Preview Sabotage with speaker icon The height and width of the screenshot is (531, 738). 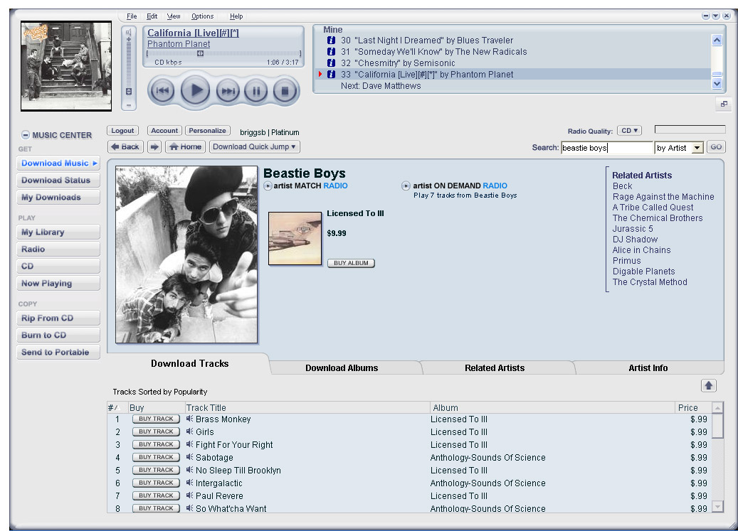pyautogui.click(x=190, y=457)
